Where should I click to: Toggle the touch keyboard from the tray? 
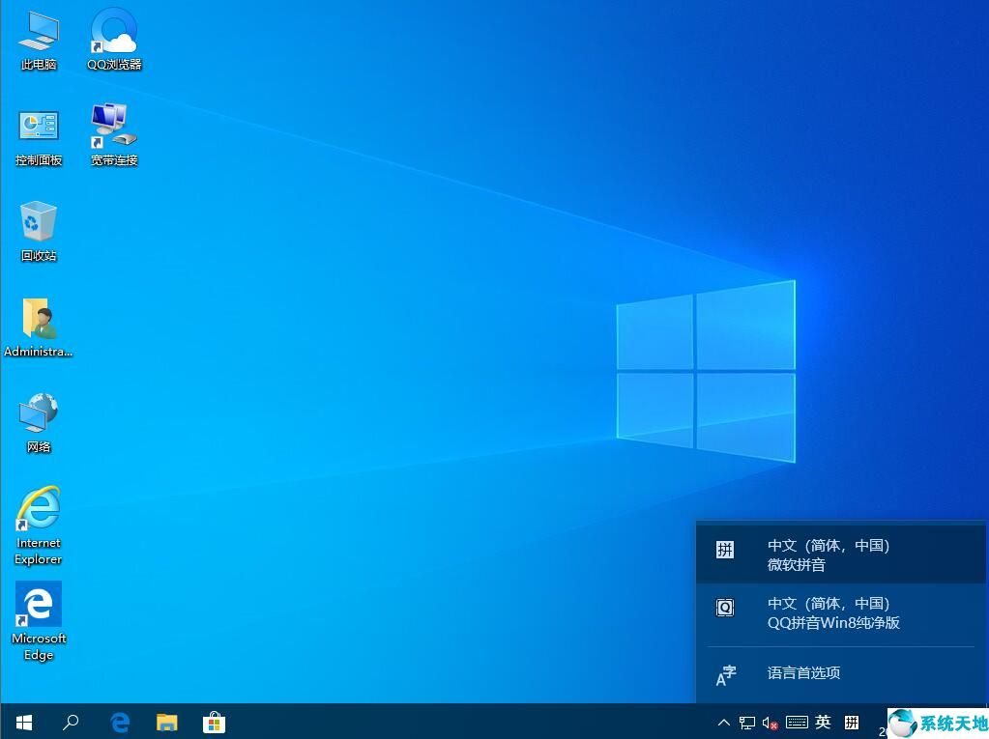[x=796, y=722]
